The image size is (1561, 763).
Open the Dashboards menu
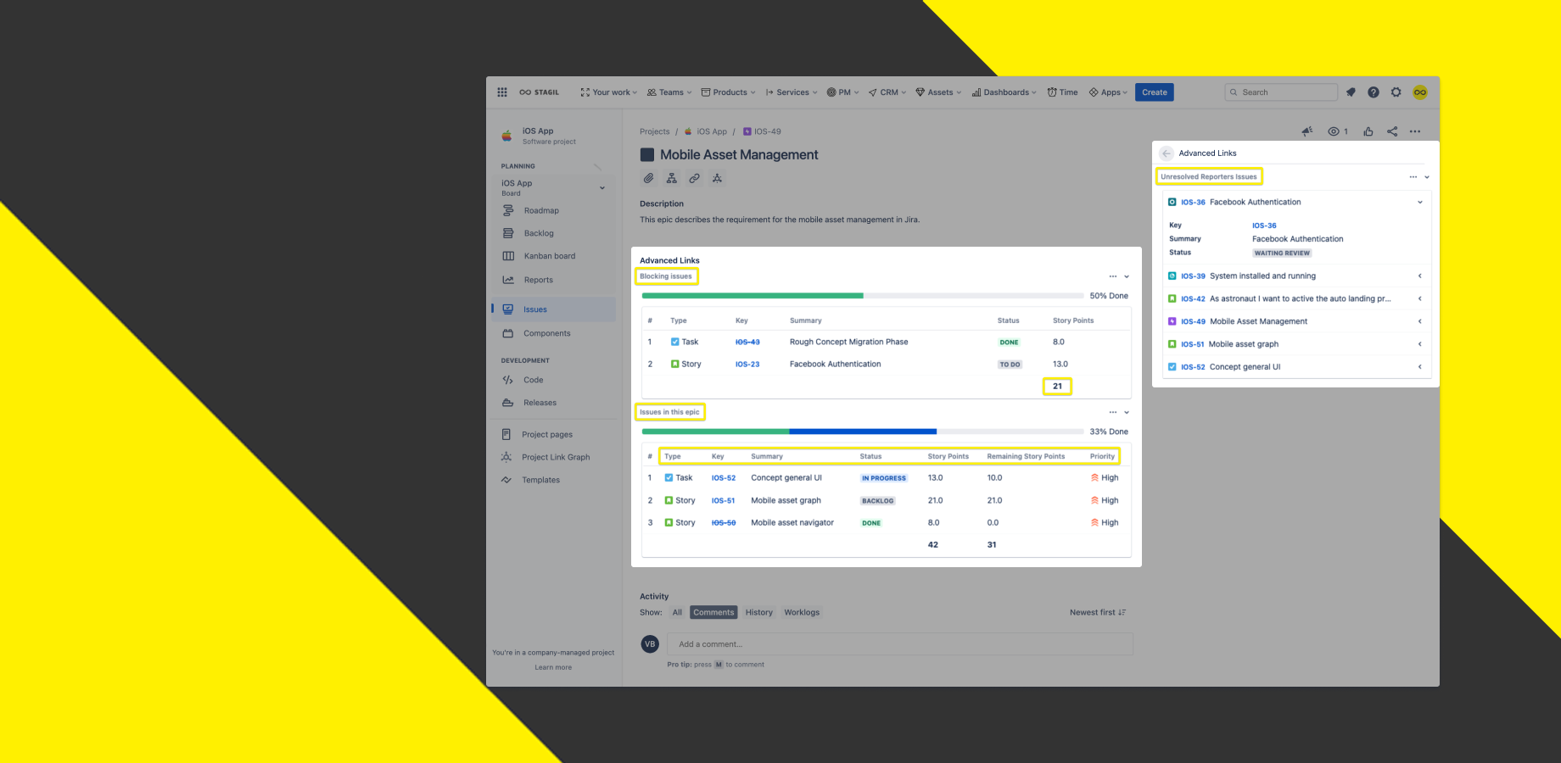point(1004,92)
